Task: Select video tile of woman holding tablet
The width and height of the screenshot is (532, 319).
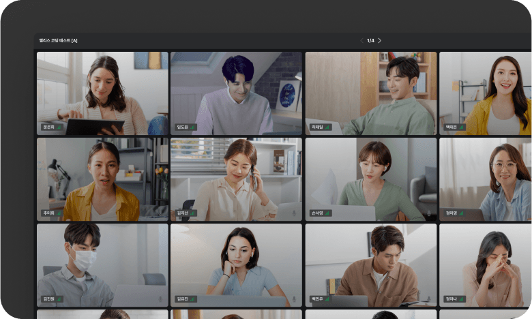Action: 102,93
